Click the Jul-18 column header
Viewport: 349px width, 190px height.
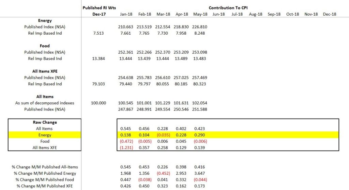pos(237,14)
